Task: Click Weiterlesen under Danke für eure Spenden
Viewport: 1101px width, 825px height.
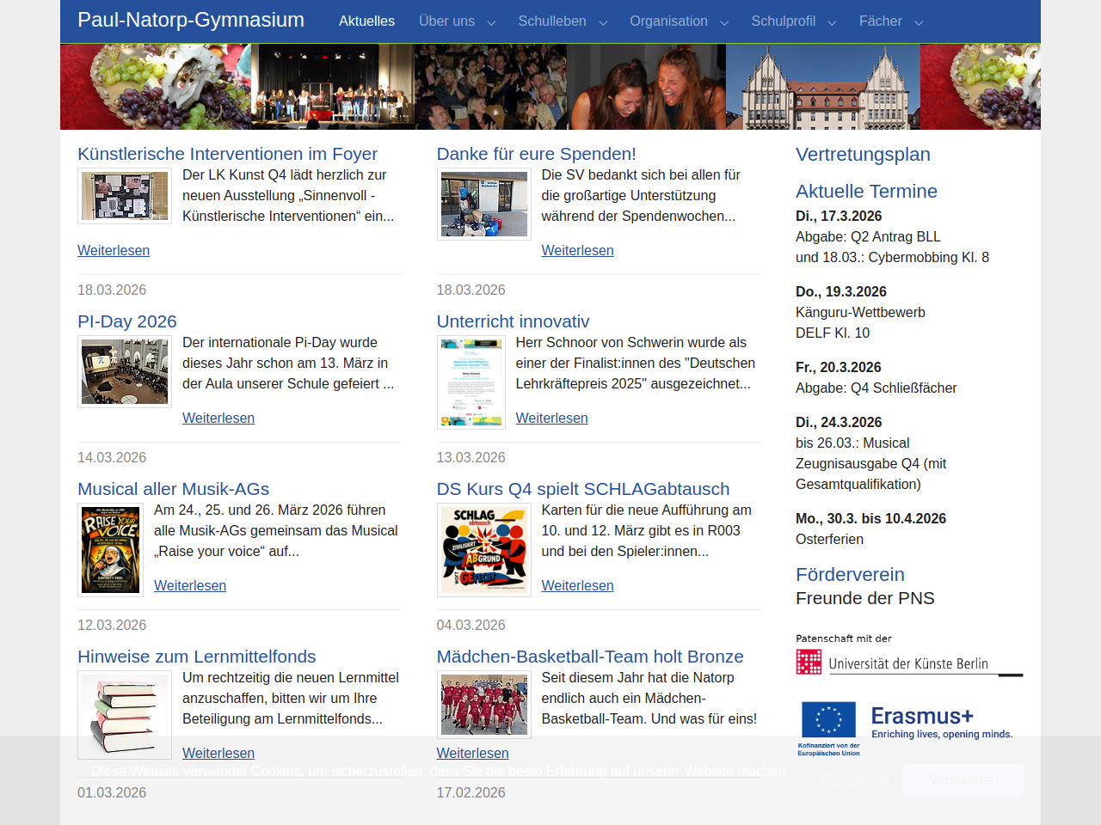Action: [577, 250]
